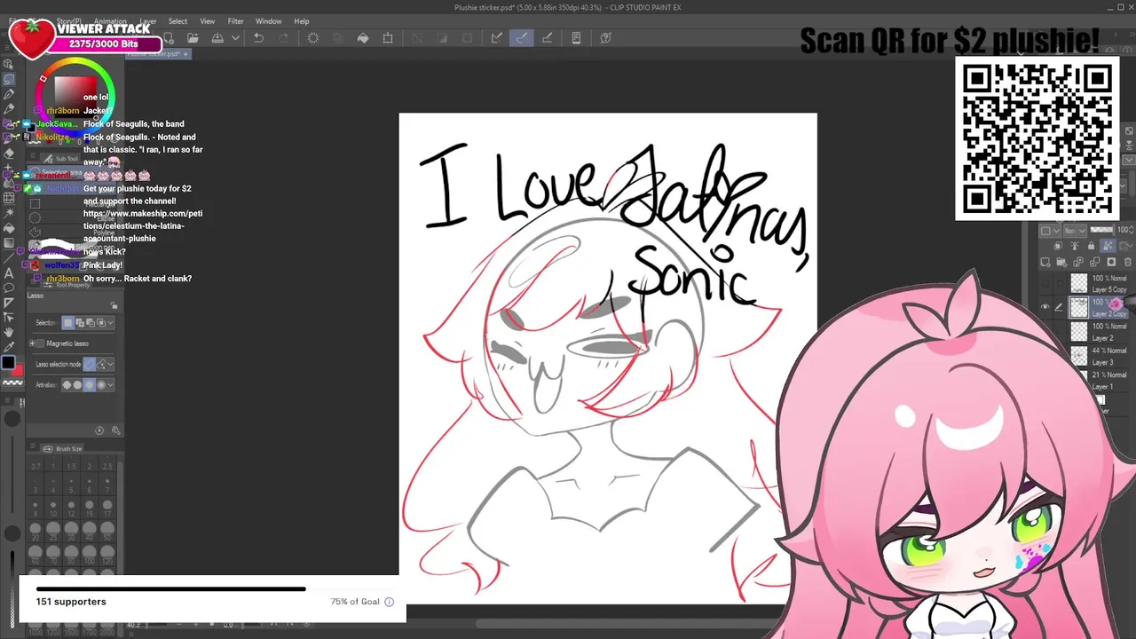The image size is (1136, 639).
Task: Select the Hand move tool in toolbox
Action: point(9,332)
